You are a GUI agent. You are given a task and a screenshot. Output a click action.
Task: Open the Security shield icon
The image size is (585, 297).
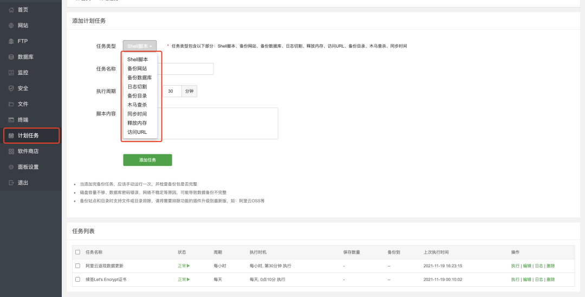click(x=11, y=88)
